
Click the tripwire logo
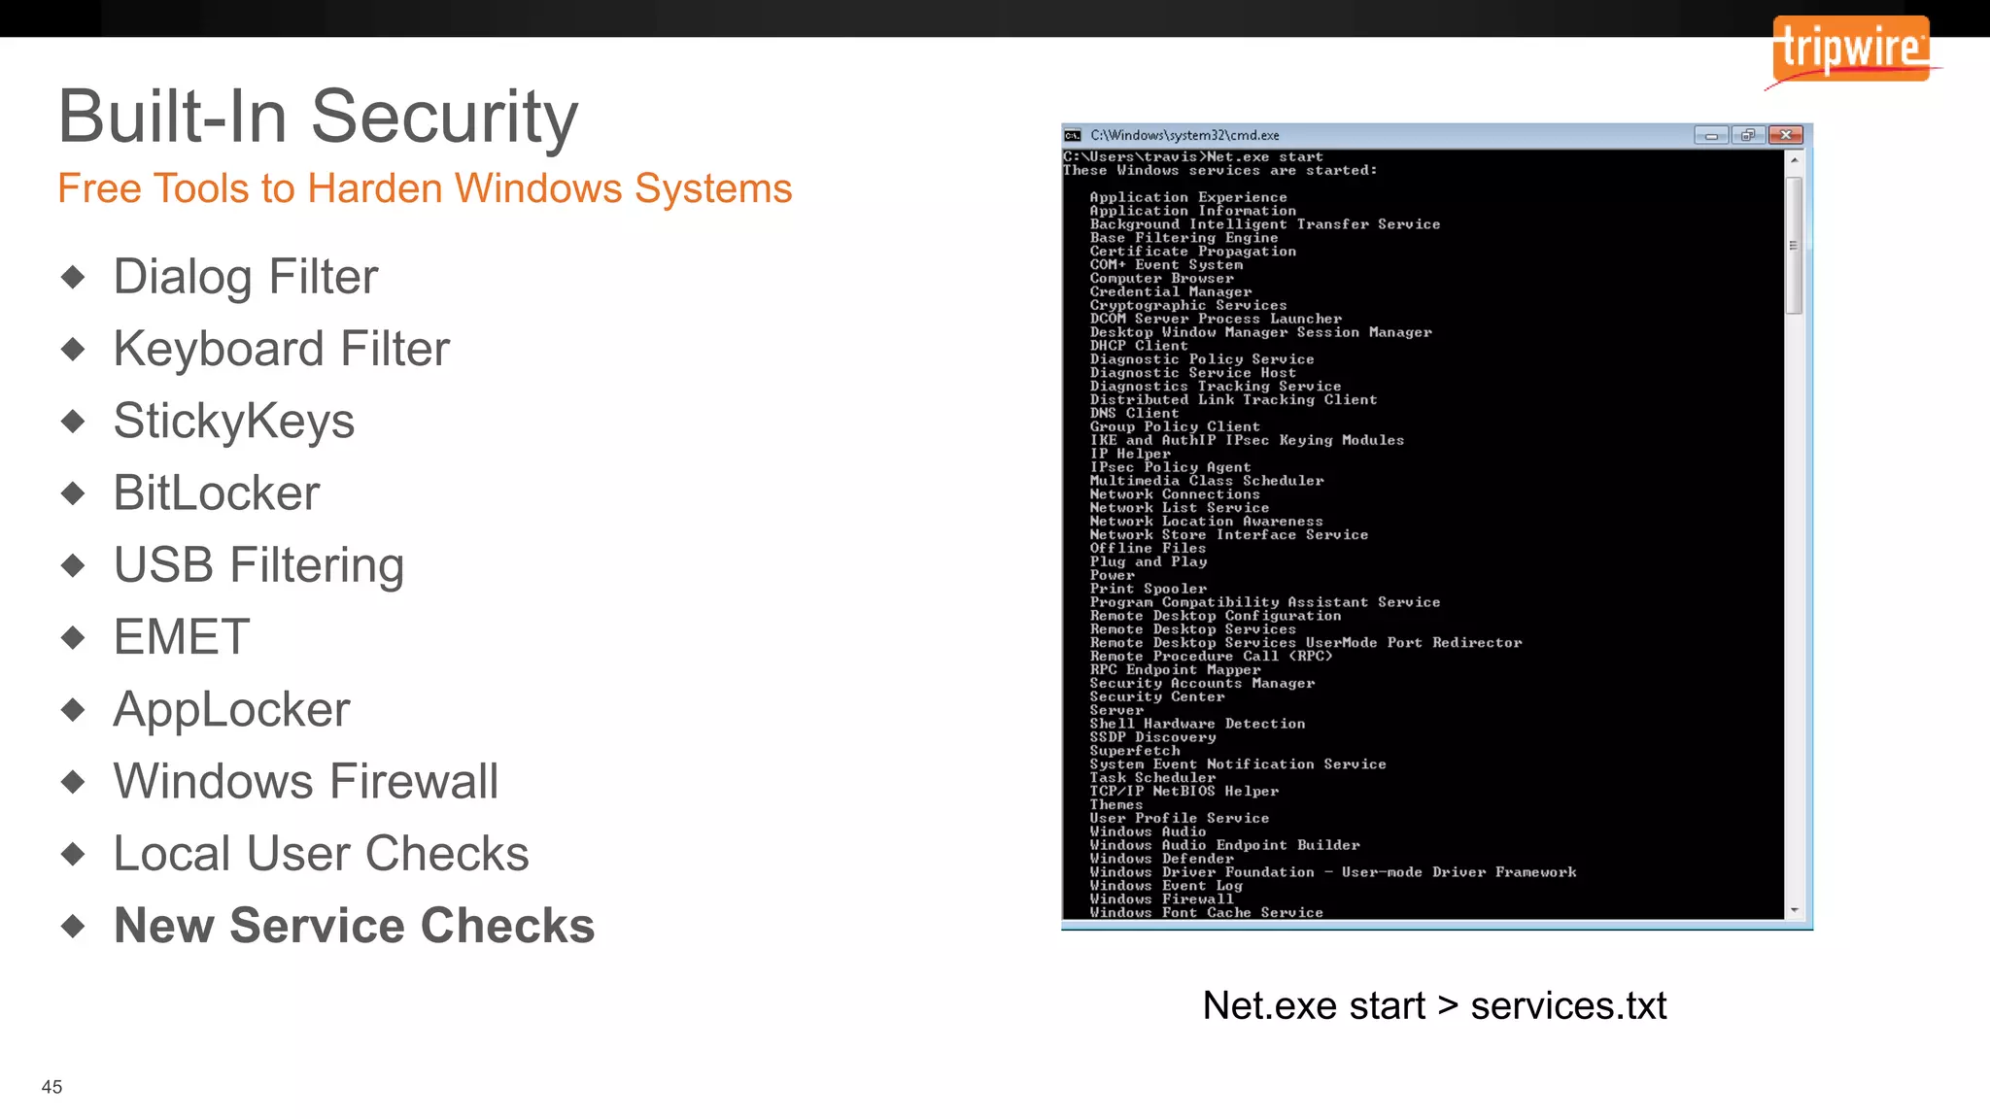[x=1853, y=52]
